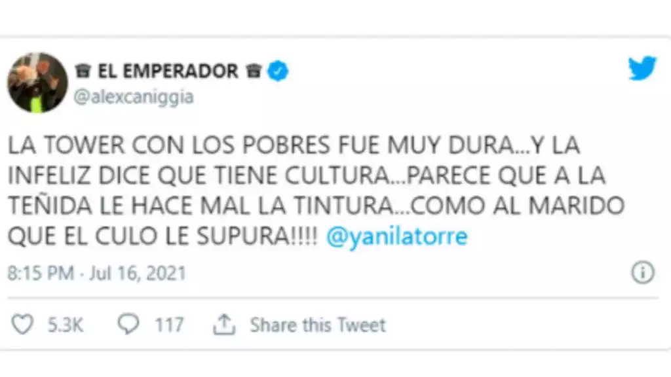Screen dimensions: 671x377
Task: Click the reply speech bubble icon
Action: click(128, 323)
